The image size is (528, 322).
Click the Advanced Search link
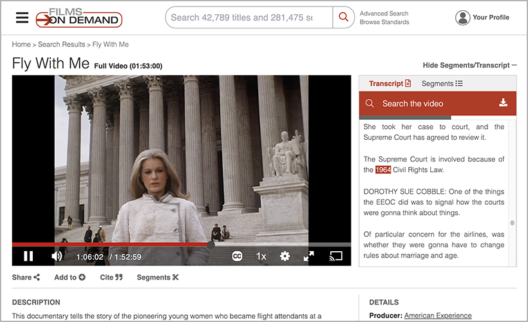point(384,14)
